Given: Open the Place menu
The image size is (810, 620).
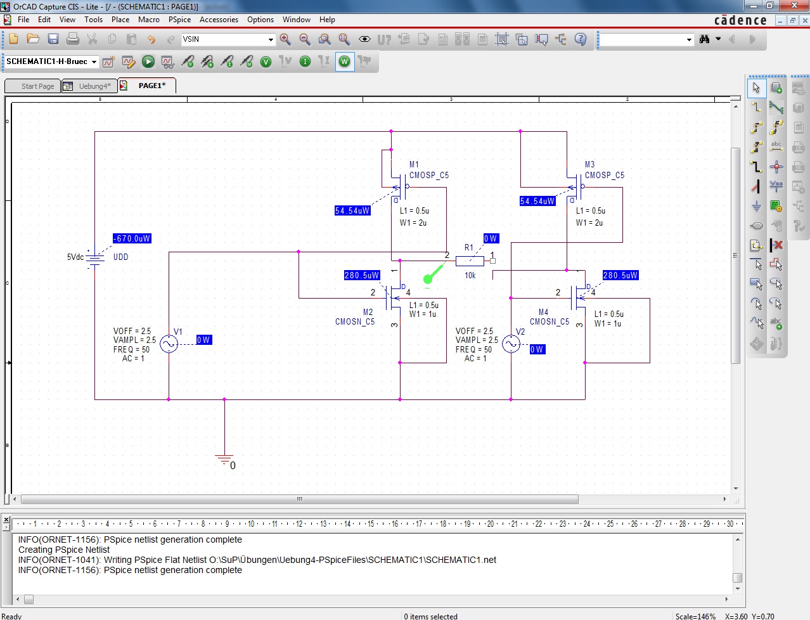Looking at the screenshot, I should (x=120, y=20).
